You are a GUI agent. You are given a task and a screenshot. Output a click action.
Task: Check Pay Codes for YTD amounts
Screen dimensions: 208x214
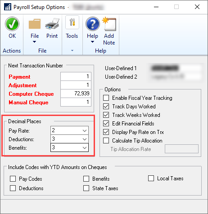tap(13, 179)
